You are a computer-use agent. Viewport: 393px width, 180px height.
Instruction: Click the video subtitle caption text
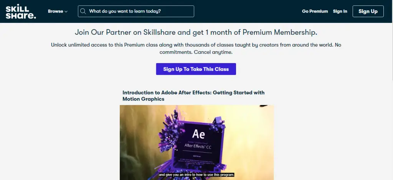[196, 175]
